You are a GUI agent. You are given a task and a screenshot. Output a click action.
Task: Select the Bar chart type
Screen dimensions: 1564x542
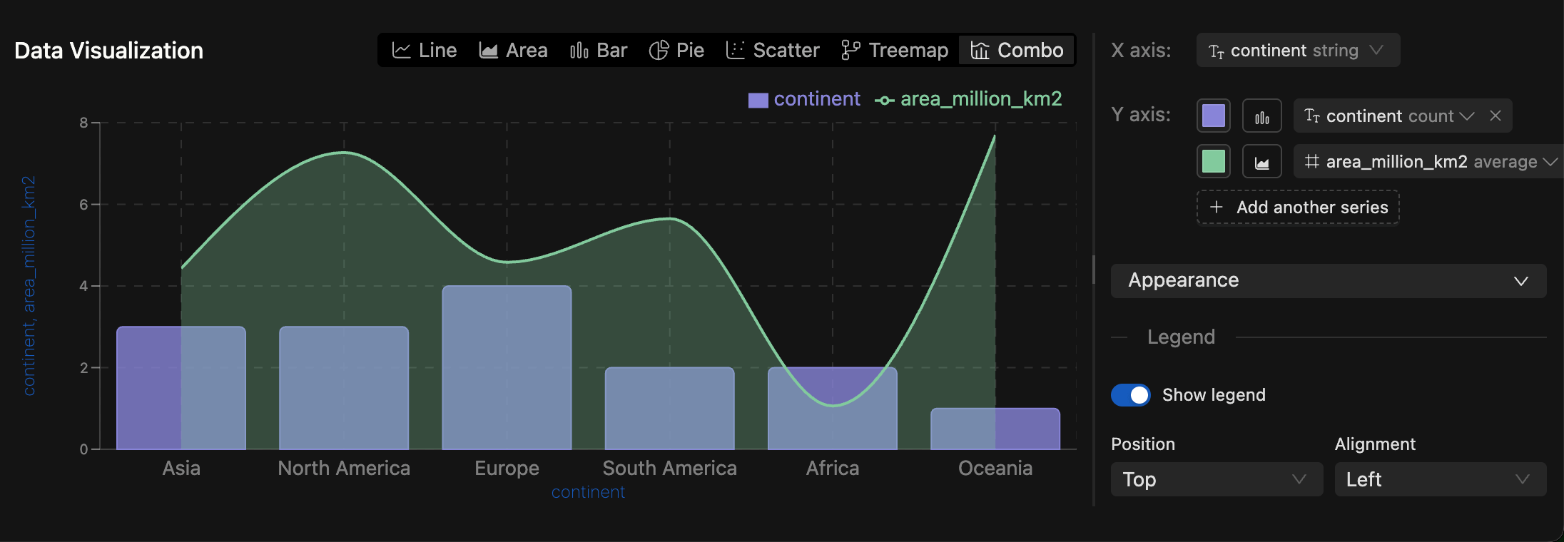(x=598, y=50)
